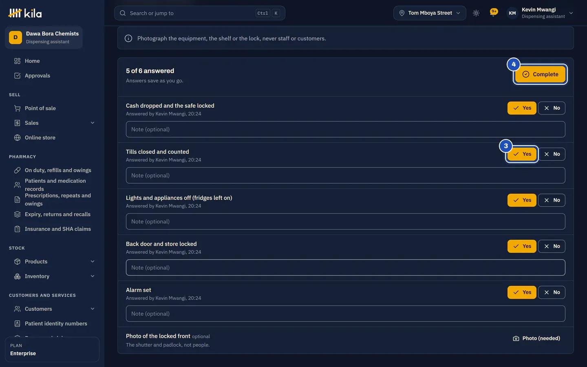This screenshot has height=367, width=587.
Task: Select Yes for Back door and store locked
Action: (522, 246)
